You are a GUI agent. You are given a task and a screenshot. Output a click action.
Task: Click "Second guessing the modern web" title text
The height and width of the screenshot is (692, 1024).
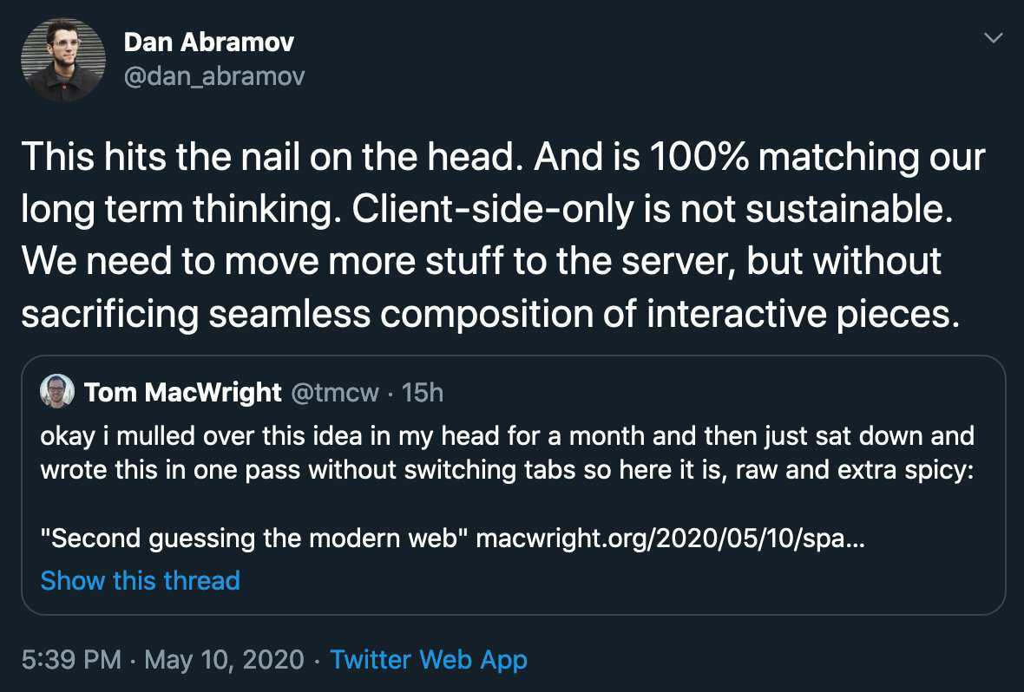[255, 539]
